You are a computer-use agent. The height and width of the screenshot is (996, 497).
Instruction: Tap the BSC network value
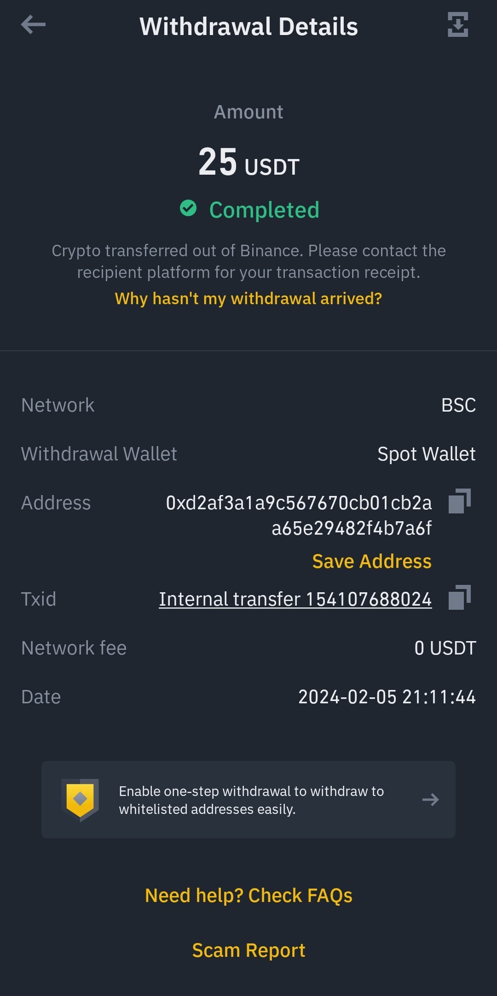click(x=458, y=405)
